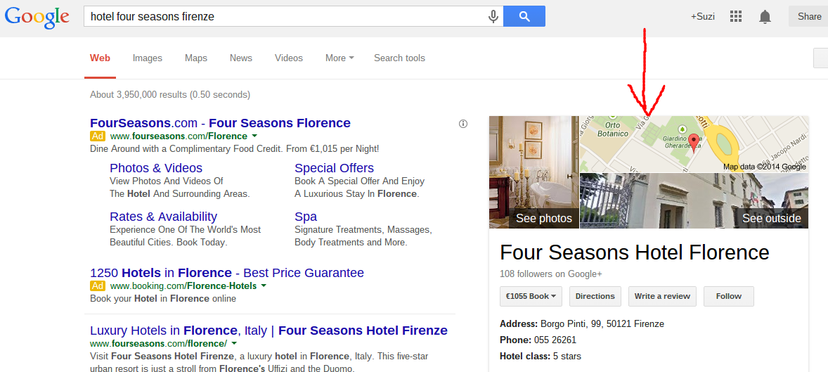
Task: Expand the fourseasons.com/Florence ad URL arrow
Action: click(254, 136)
